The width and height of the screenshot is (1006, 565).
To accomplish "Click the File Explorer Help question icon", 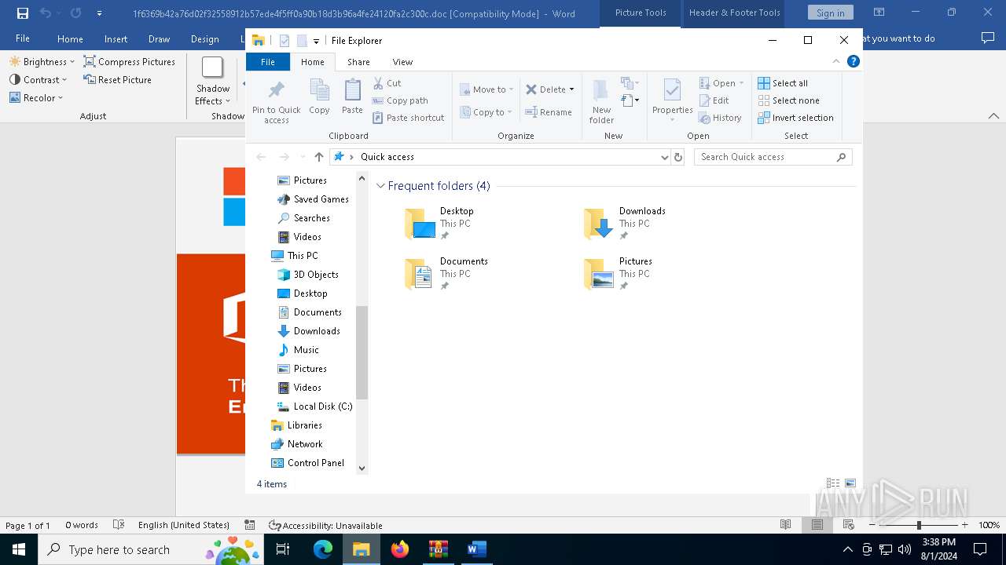I will tap(854, 61).
